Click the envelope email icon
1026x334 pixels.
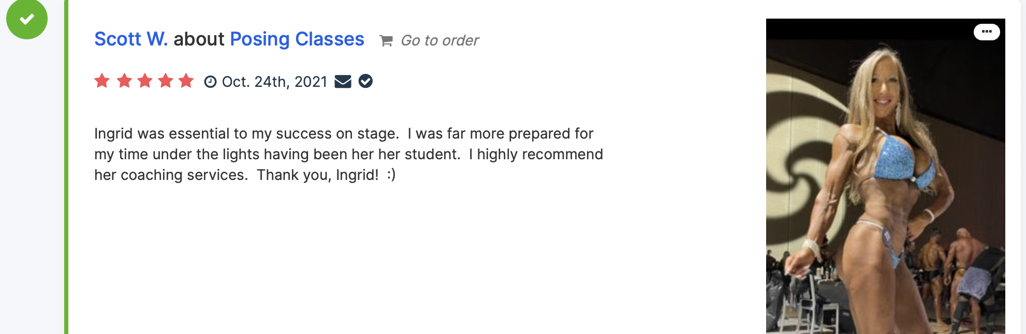343,82
